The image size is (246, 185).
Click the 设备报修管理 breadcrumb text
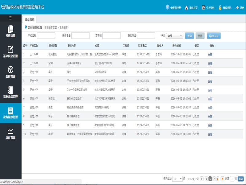(50, 27)
